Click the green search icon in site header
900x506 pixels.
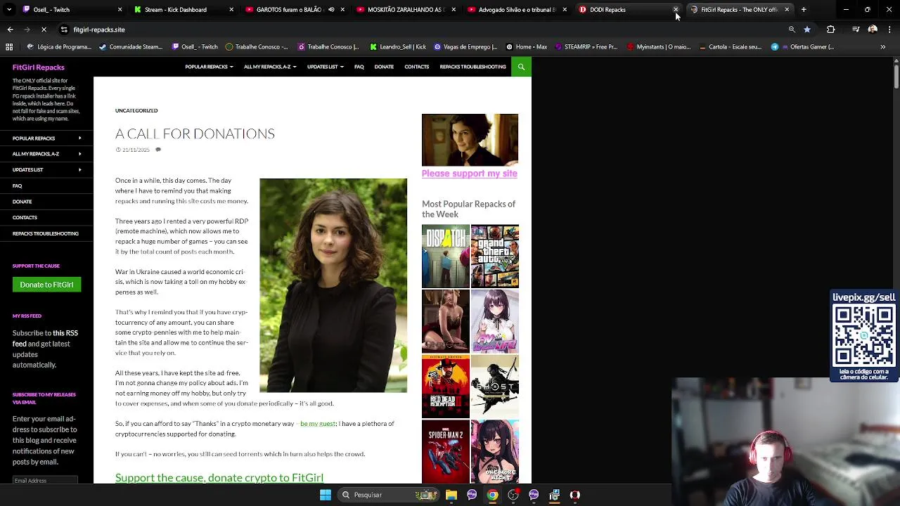(x=521, y=67)
